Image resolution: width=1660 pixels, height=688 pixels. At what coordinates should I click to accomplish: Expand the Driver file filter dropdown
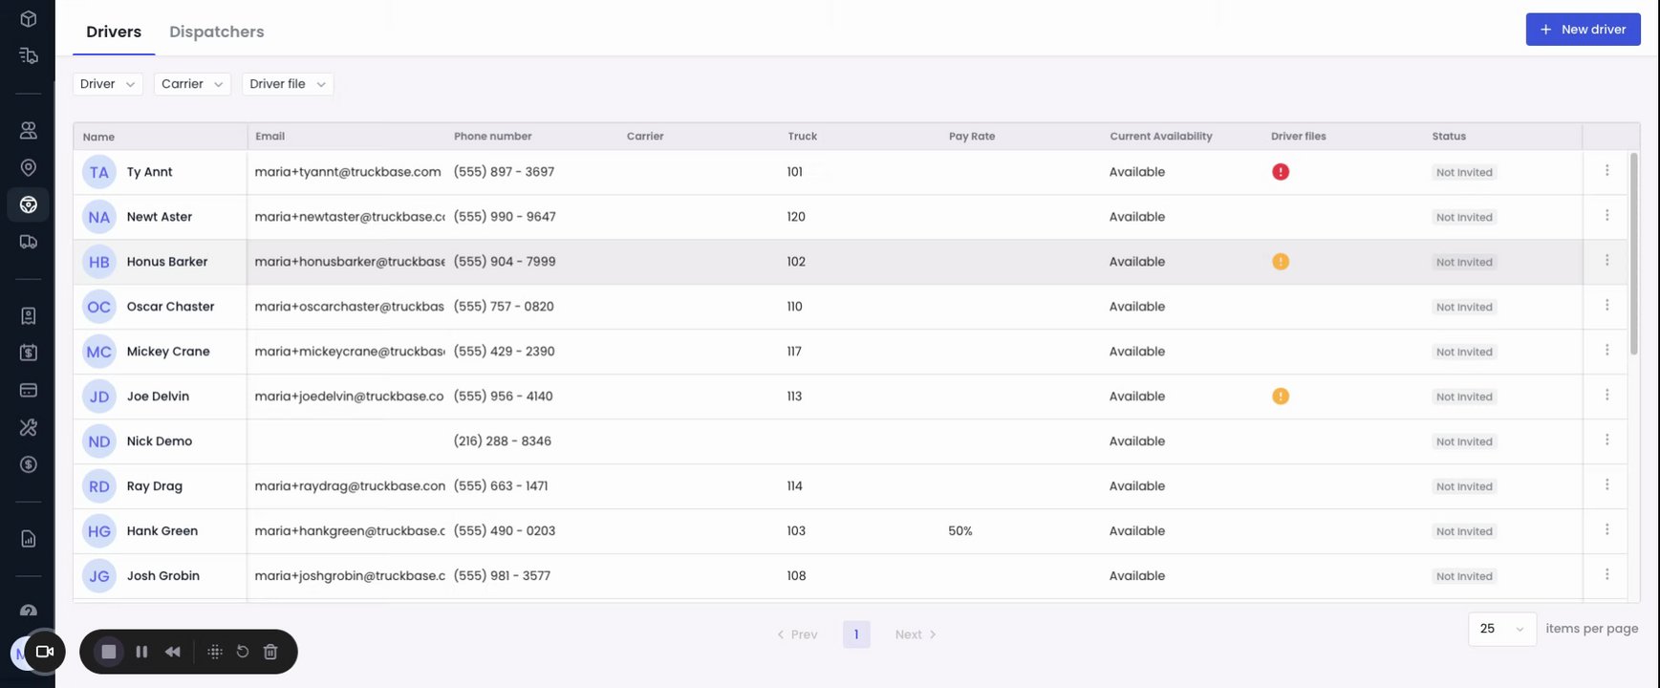[x=287, y=84]
